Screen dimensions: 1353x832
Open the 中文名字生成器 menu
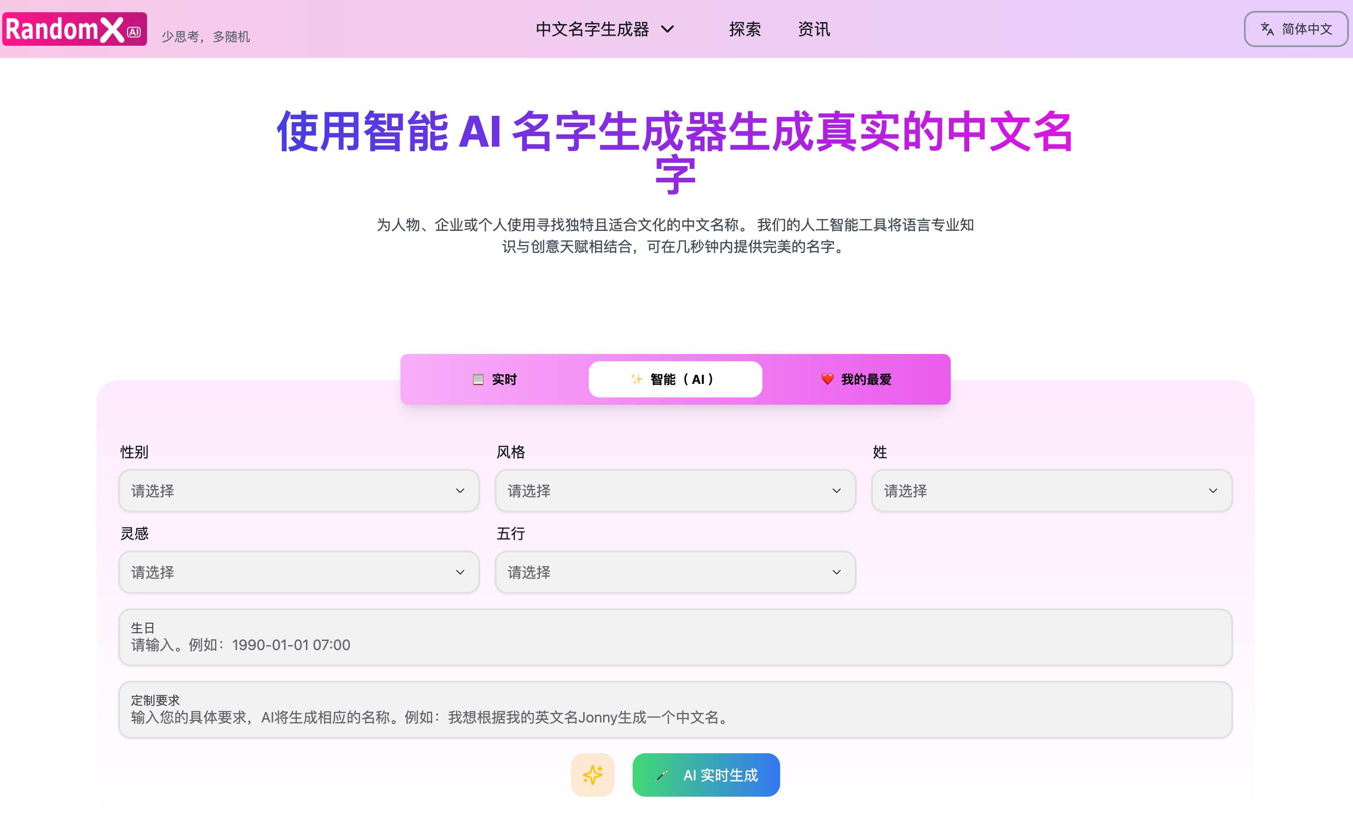tap(605, 29)
